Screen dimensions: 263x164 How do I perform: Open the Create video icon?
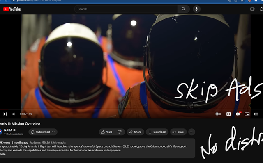point(252,9)
